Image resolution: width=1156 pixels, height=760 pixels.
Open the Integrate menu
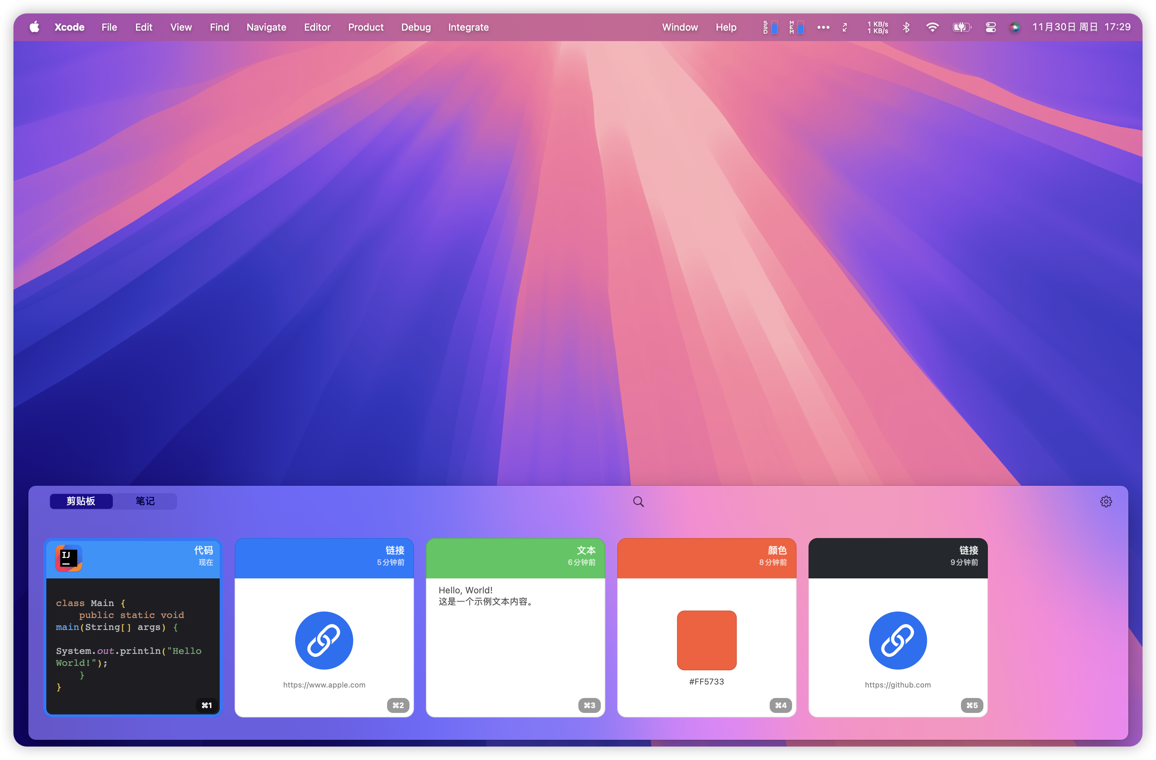coord(468,27)
